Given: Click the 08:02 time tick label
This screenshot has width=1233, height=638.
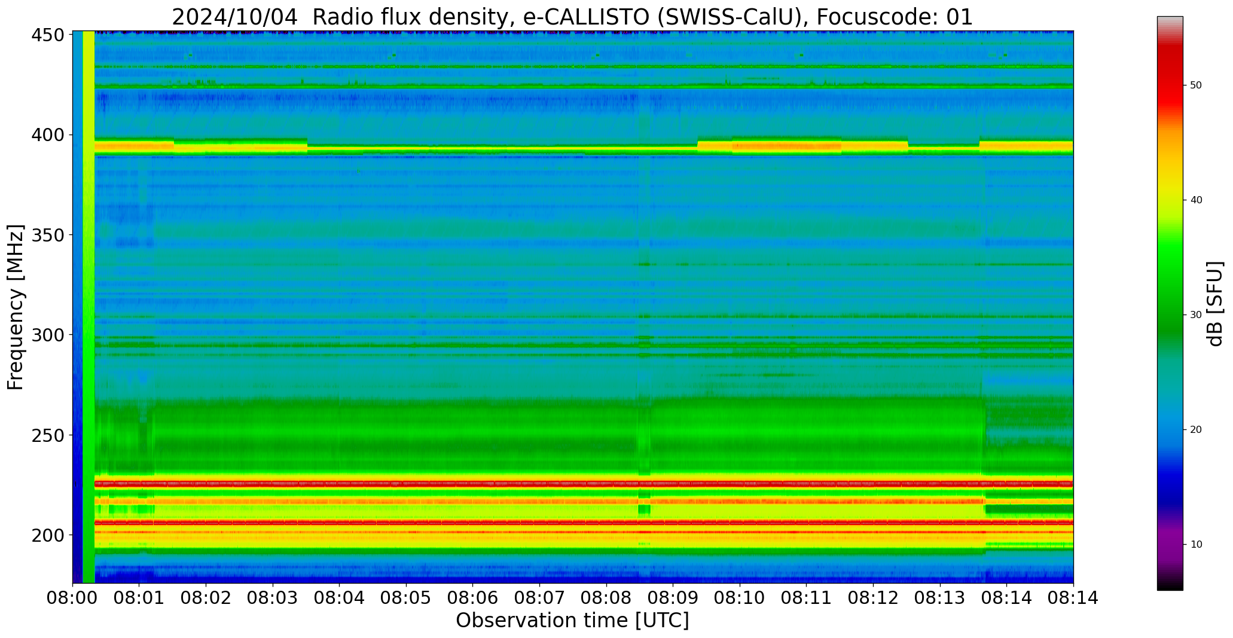Looking at the screenshot, I should pos(206,598).
